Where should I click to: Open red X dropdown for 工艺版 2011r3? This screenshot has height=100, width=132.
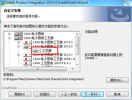click(27, 42)
